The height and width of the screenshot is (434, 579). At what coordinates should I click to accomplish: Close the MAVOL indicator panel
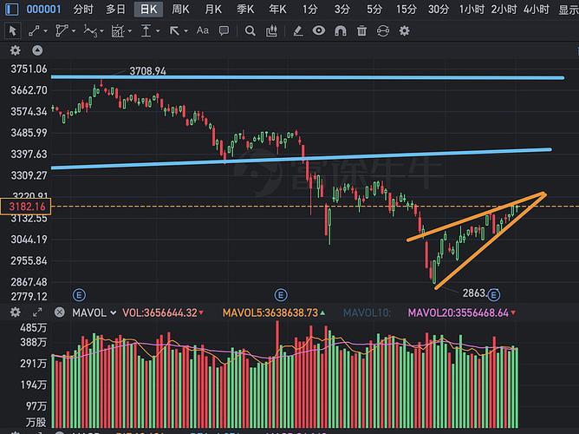click(60, 312)
